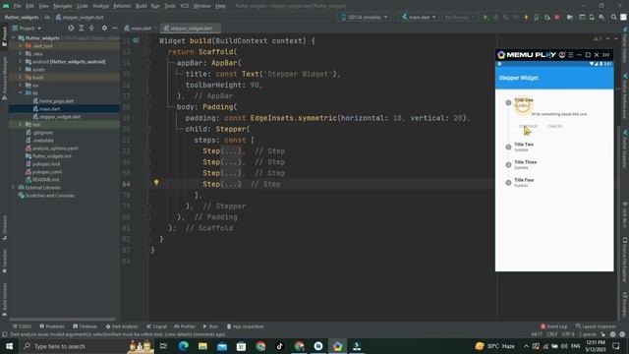Viewport: 629px width, 354px height.
Task: Expand External Libraries node
Action: tap(13, 188)
